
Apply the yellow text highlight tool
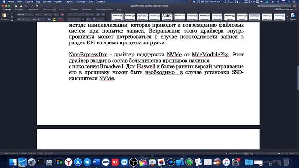point(54,19)
